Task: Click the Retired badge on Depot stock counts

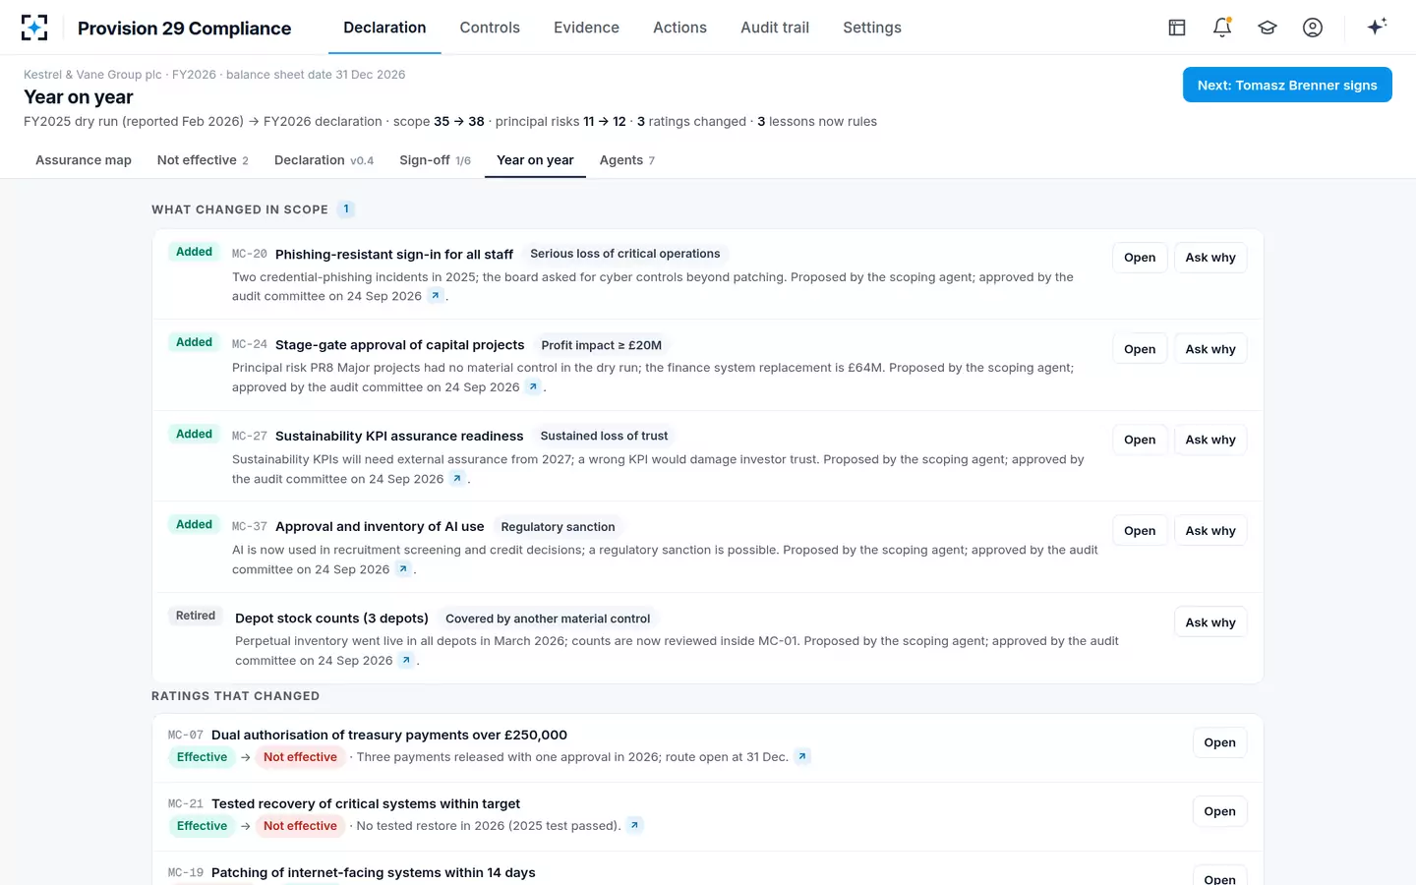Action: [196, 616]
